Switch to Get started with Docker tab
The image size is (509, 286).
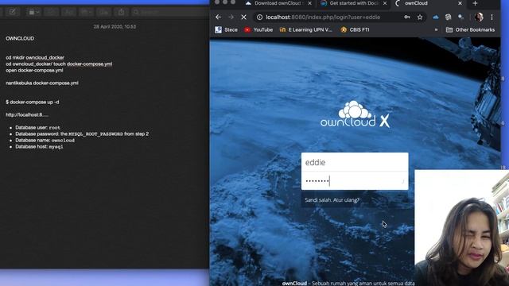[x=352, y=3]
